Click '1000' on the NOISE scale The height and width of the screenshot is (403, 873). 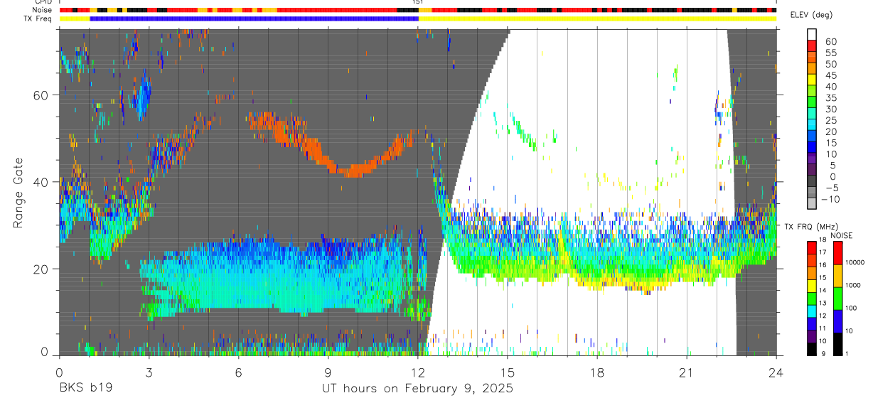pyautogui.click(x=854, y=284)
